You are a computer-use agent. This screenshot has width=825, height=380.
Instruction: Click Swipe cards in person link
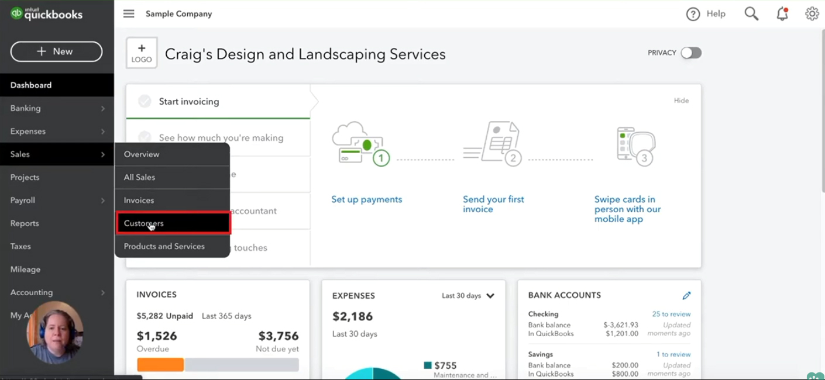coord(627,209)
